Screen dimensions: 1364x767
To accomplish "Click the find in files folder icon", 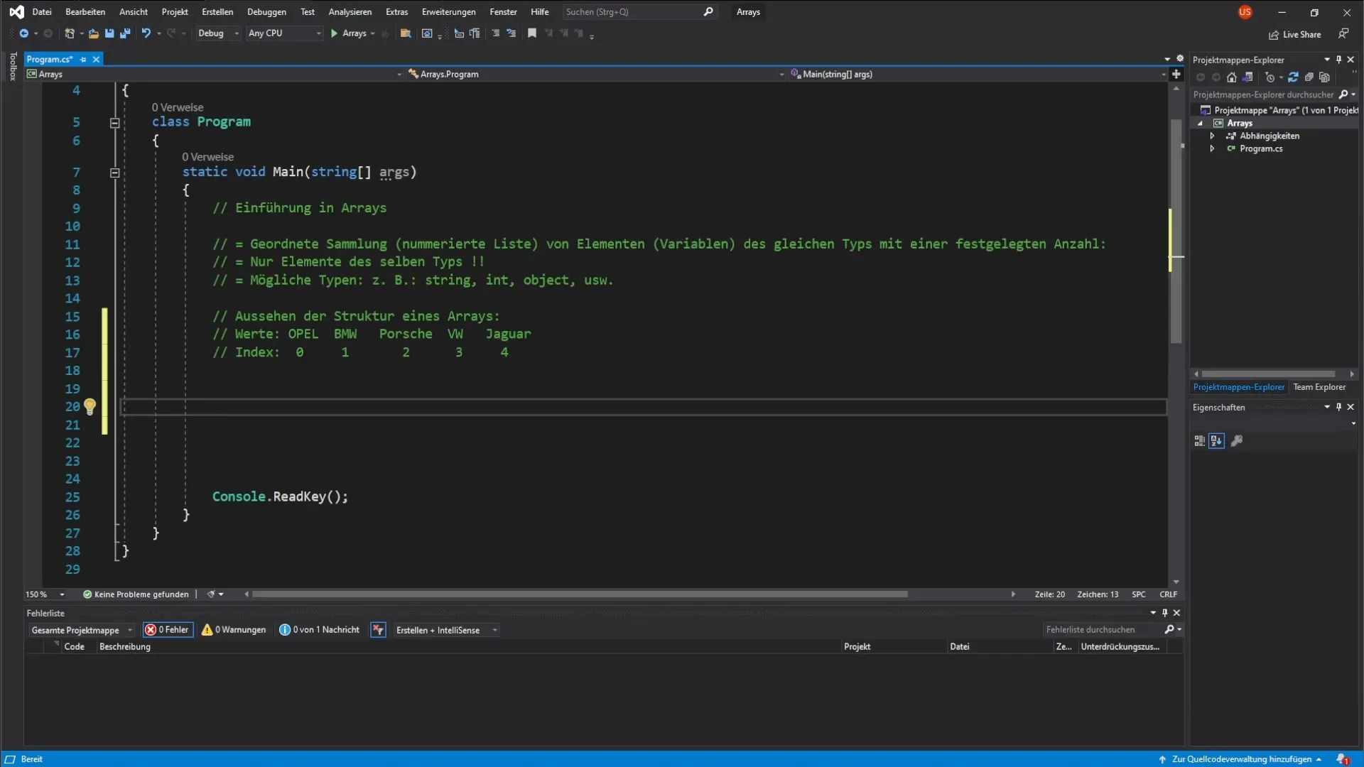I will pyautogui.click(x=406, y=33).
